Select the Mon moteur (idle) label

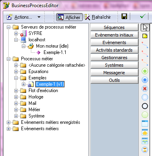[x=52, y=46]
